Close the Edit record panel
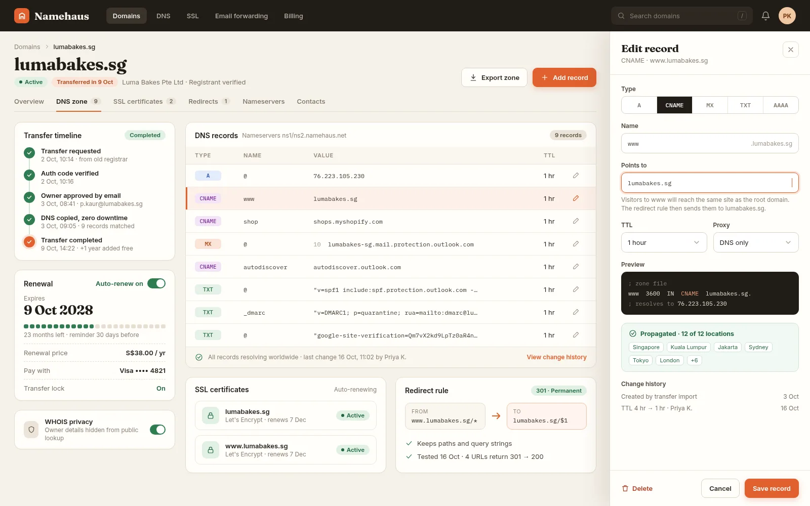This screenshot has height=506, width=810. coord(790,50)
